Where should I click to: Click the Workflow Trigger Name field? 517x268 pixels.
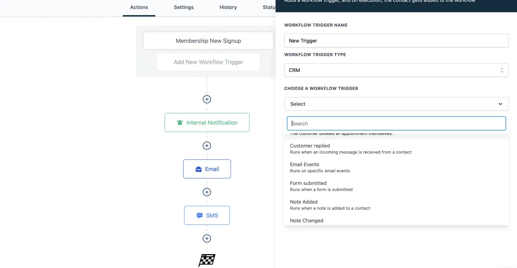(x=396, y=41)
